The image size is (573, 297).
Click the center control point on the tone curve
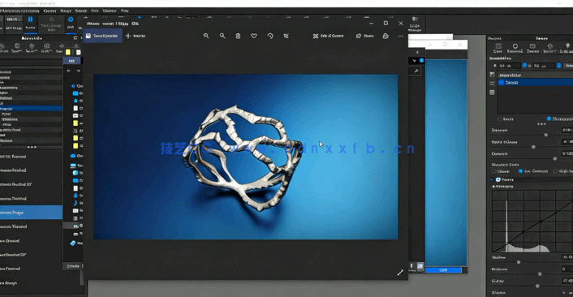(x=541, y=222)
